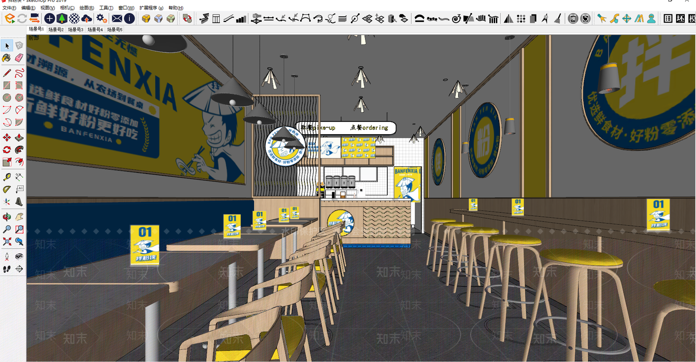Open the info circle icon in toolbar
The width and height of the screenshot is (696, 362).
tap(129, 18)
